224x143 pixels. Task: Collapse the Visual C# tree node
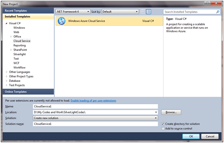[6, 23]
